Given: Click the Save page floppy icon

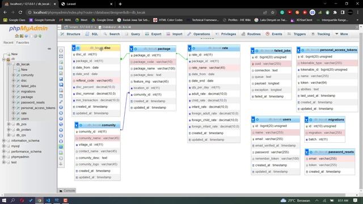Looking at the screenshot, I should click(61, 79).
